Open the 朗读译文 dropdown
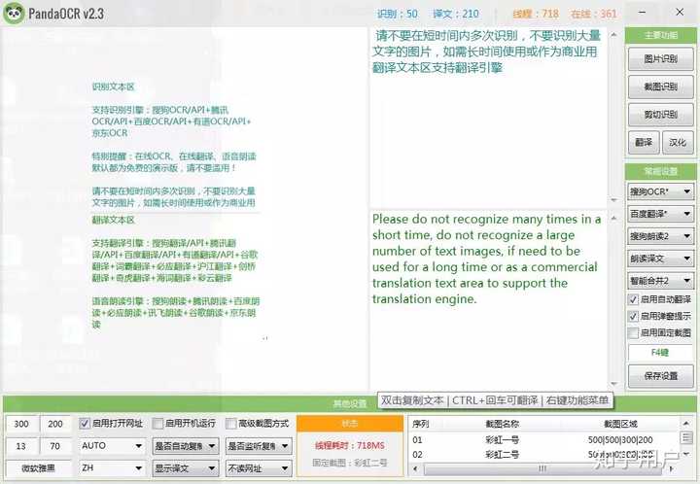This screenshot has width=700, height=484. coord(660,259)
